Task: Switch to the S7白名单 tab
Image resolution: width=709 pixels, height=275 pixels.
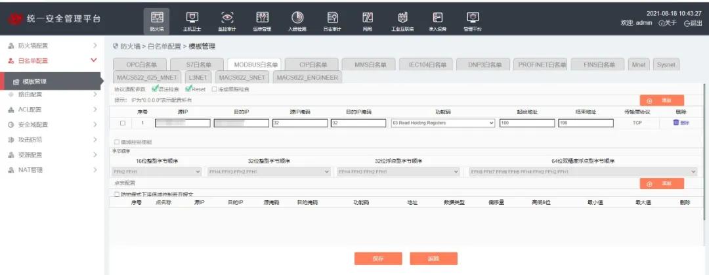Action: [x=197, y=65]
